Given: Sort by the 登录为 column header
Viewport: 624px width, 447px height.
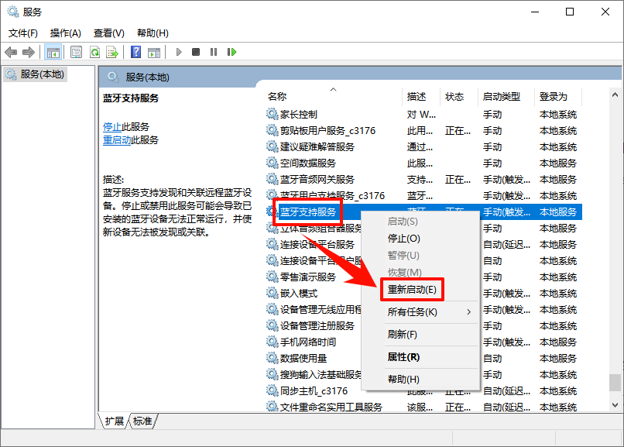Looking at the screenshot, I should [x=558, y=97].
